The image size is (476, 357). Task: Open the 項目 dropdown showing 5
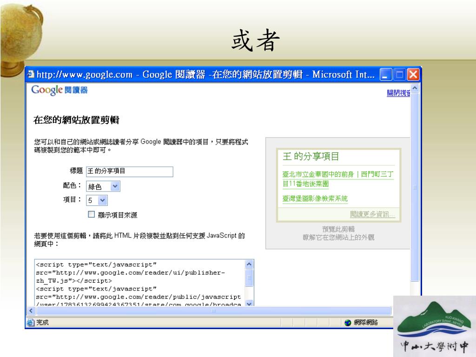pos(97,200)
